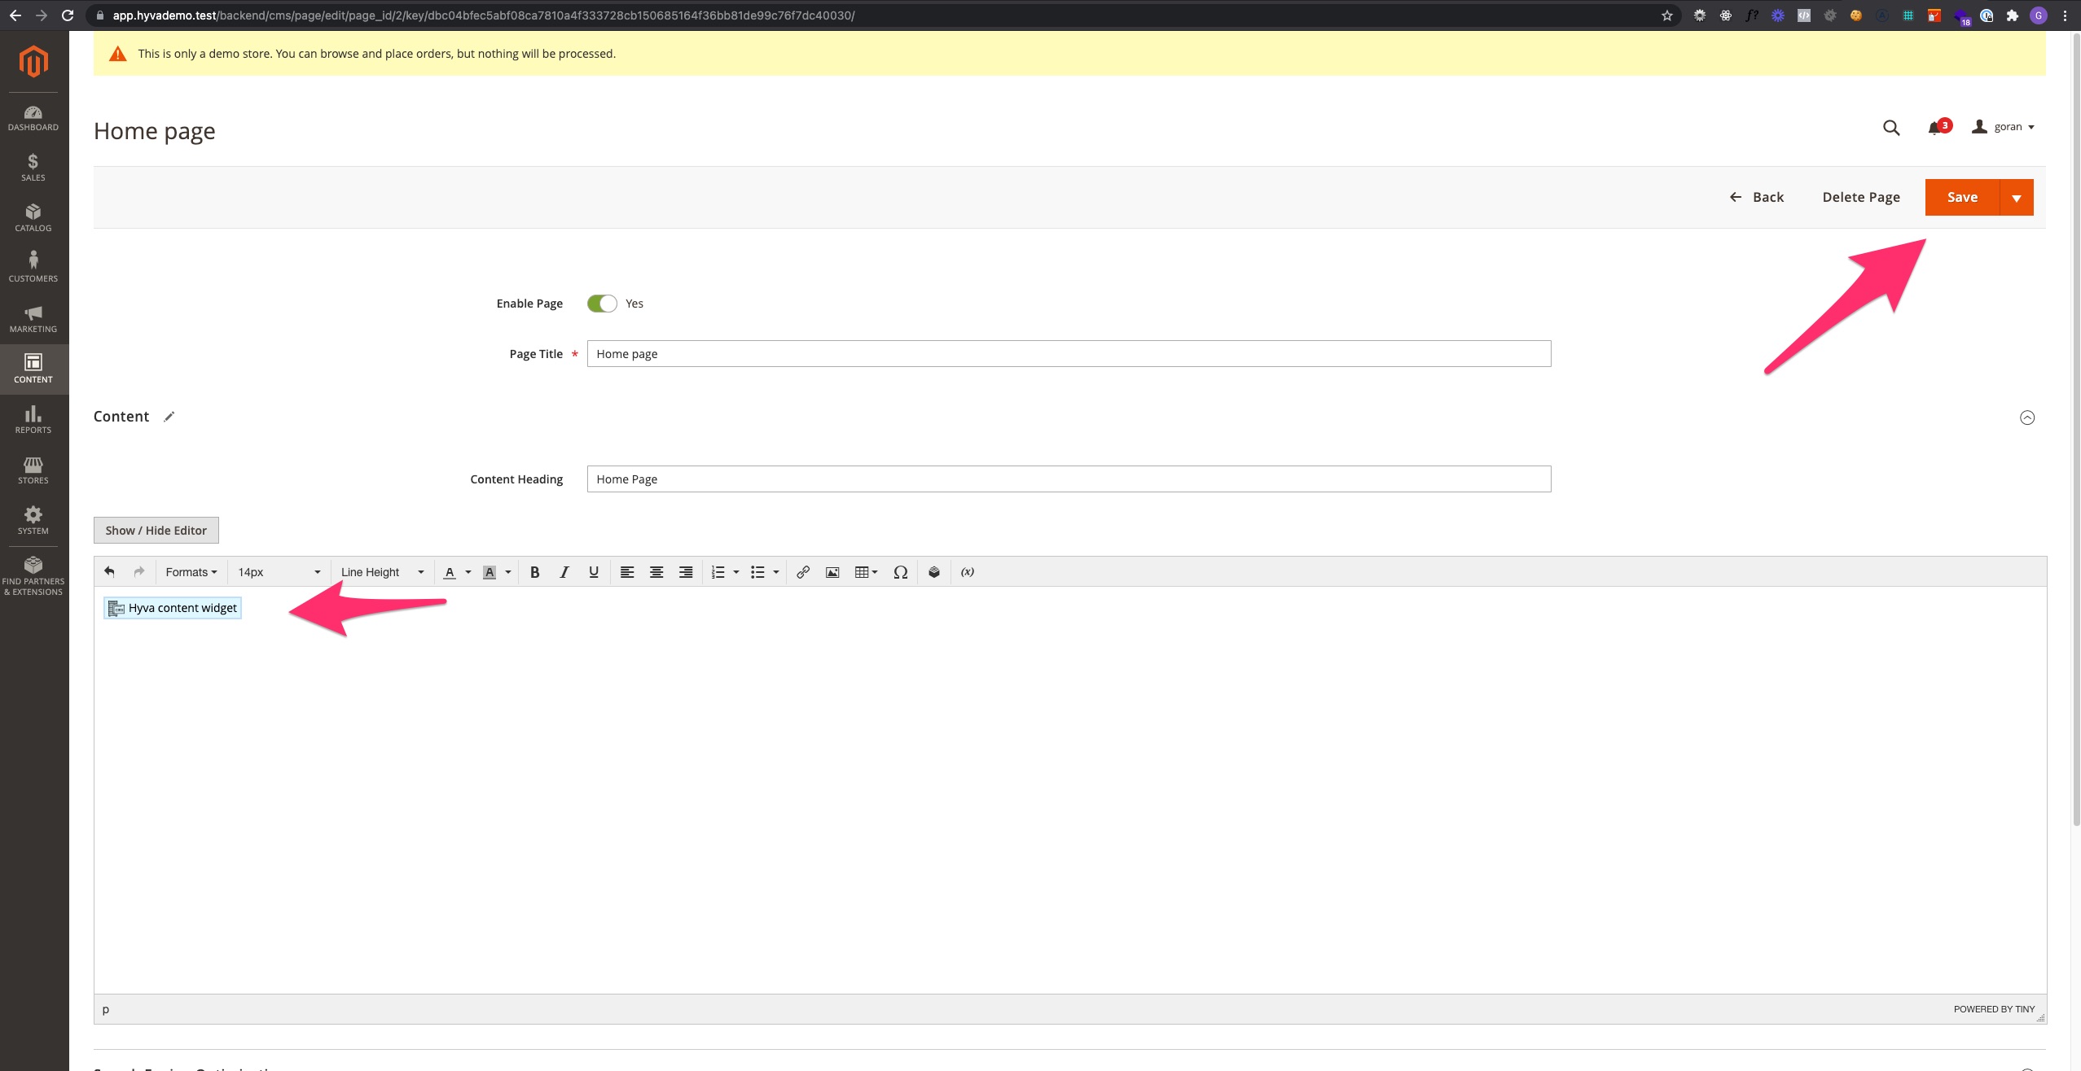This screenshot has width=2081, height=1071.
Task: Click the Insert Widget toolbar icon
Action: [934, 572]
